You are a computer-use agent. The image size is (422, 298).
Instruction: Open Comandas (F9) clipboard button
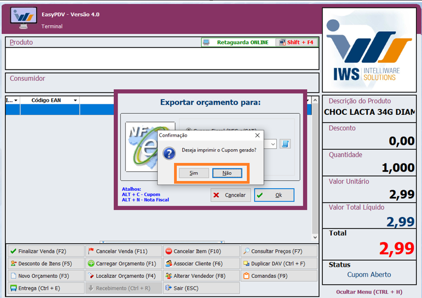tap(246, 276)
